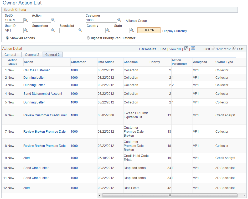
Task: Switch to the General 2 tab
Action: point(32,54)
